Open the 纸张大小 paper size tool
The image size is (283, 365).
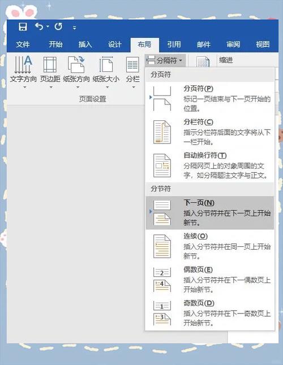click(x=106, y=72)
